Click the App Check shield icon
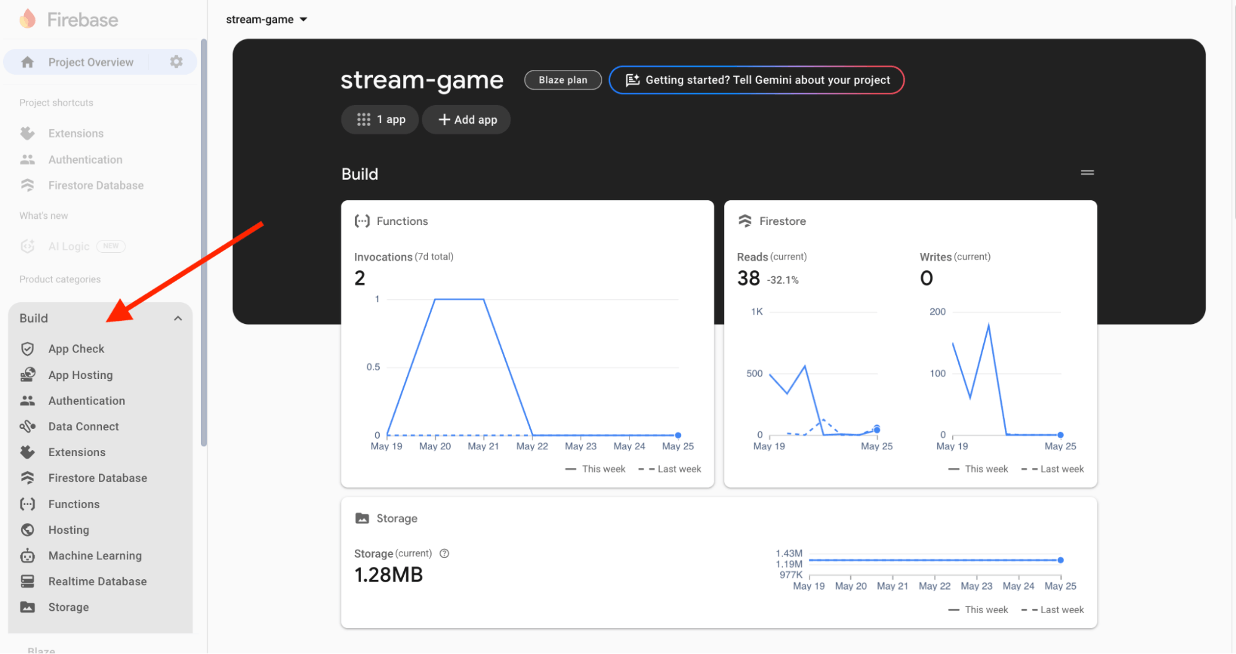The height and width of the screenshot is (654, 1236). coord(27,349)
